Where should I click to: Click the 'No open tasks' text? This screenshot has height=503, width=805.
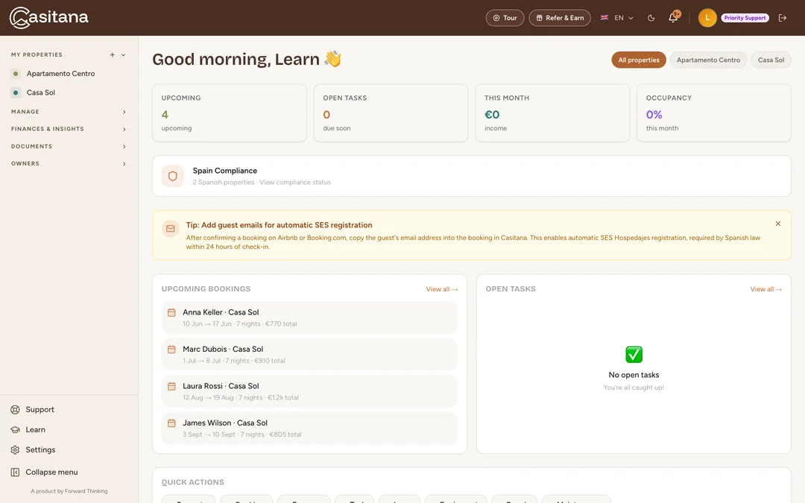(634, 375)
